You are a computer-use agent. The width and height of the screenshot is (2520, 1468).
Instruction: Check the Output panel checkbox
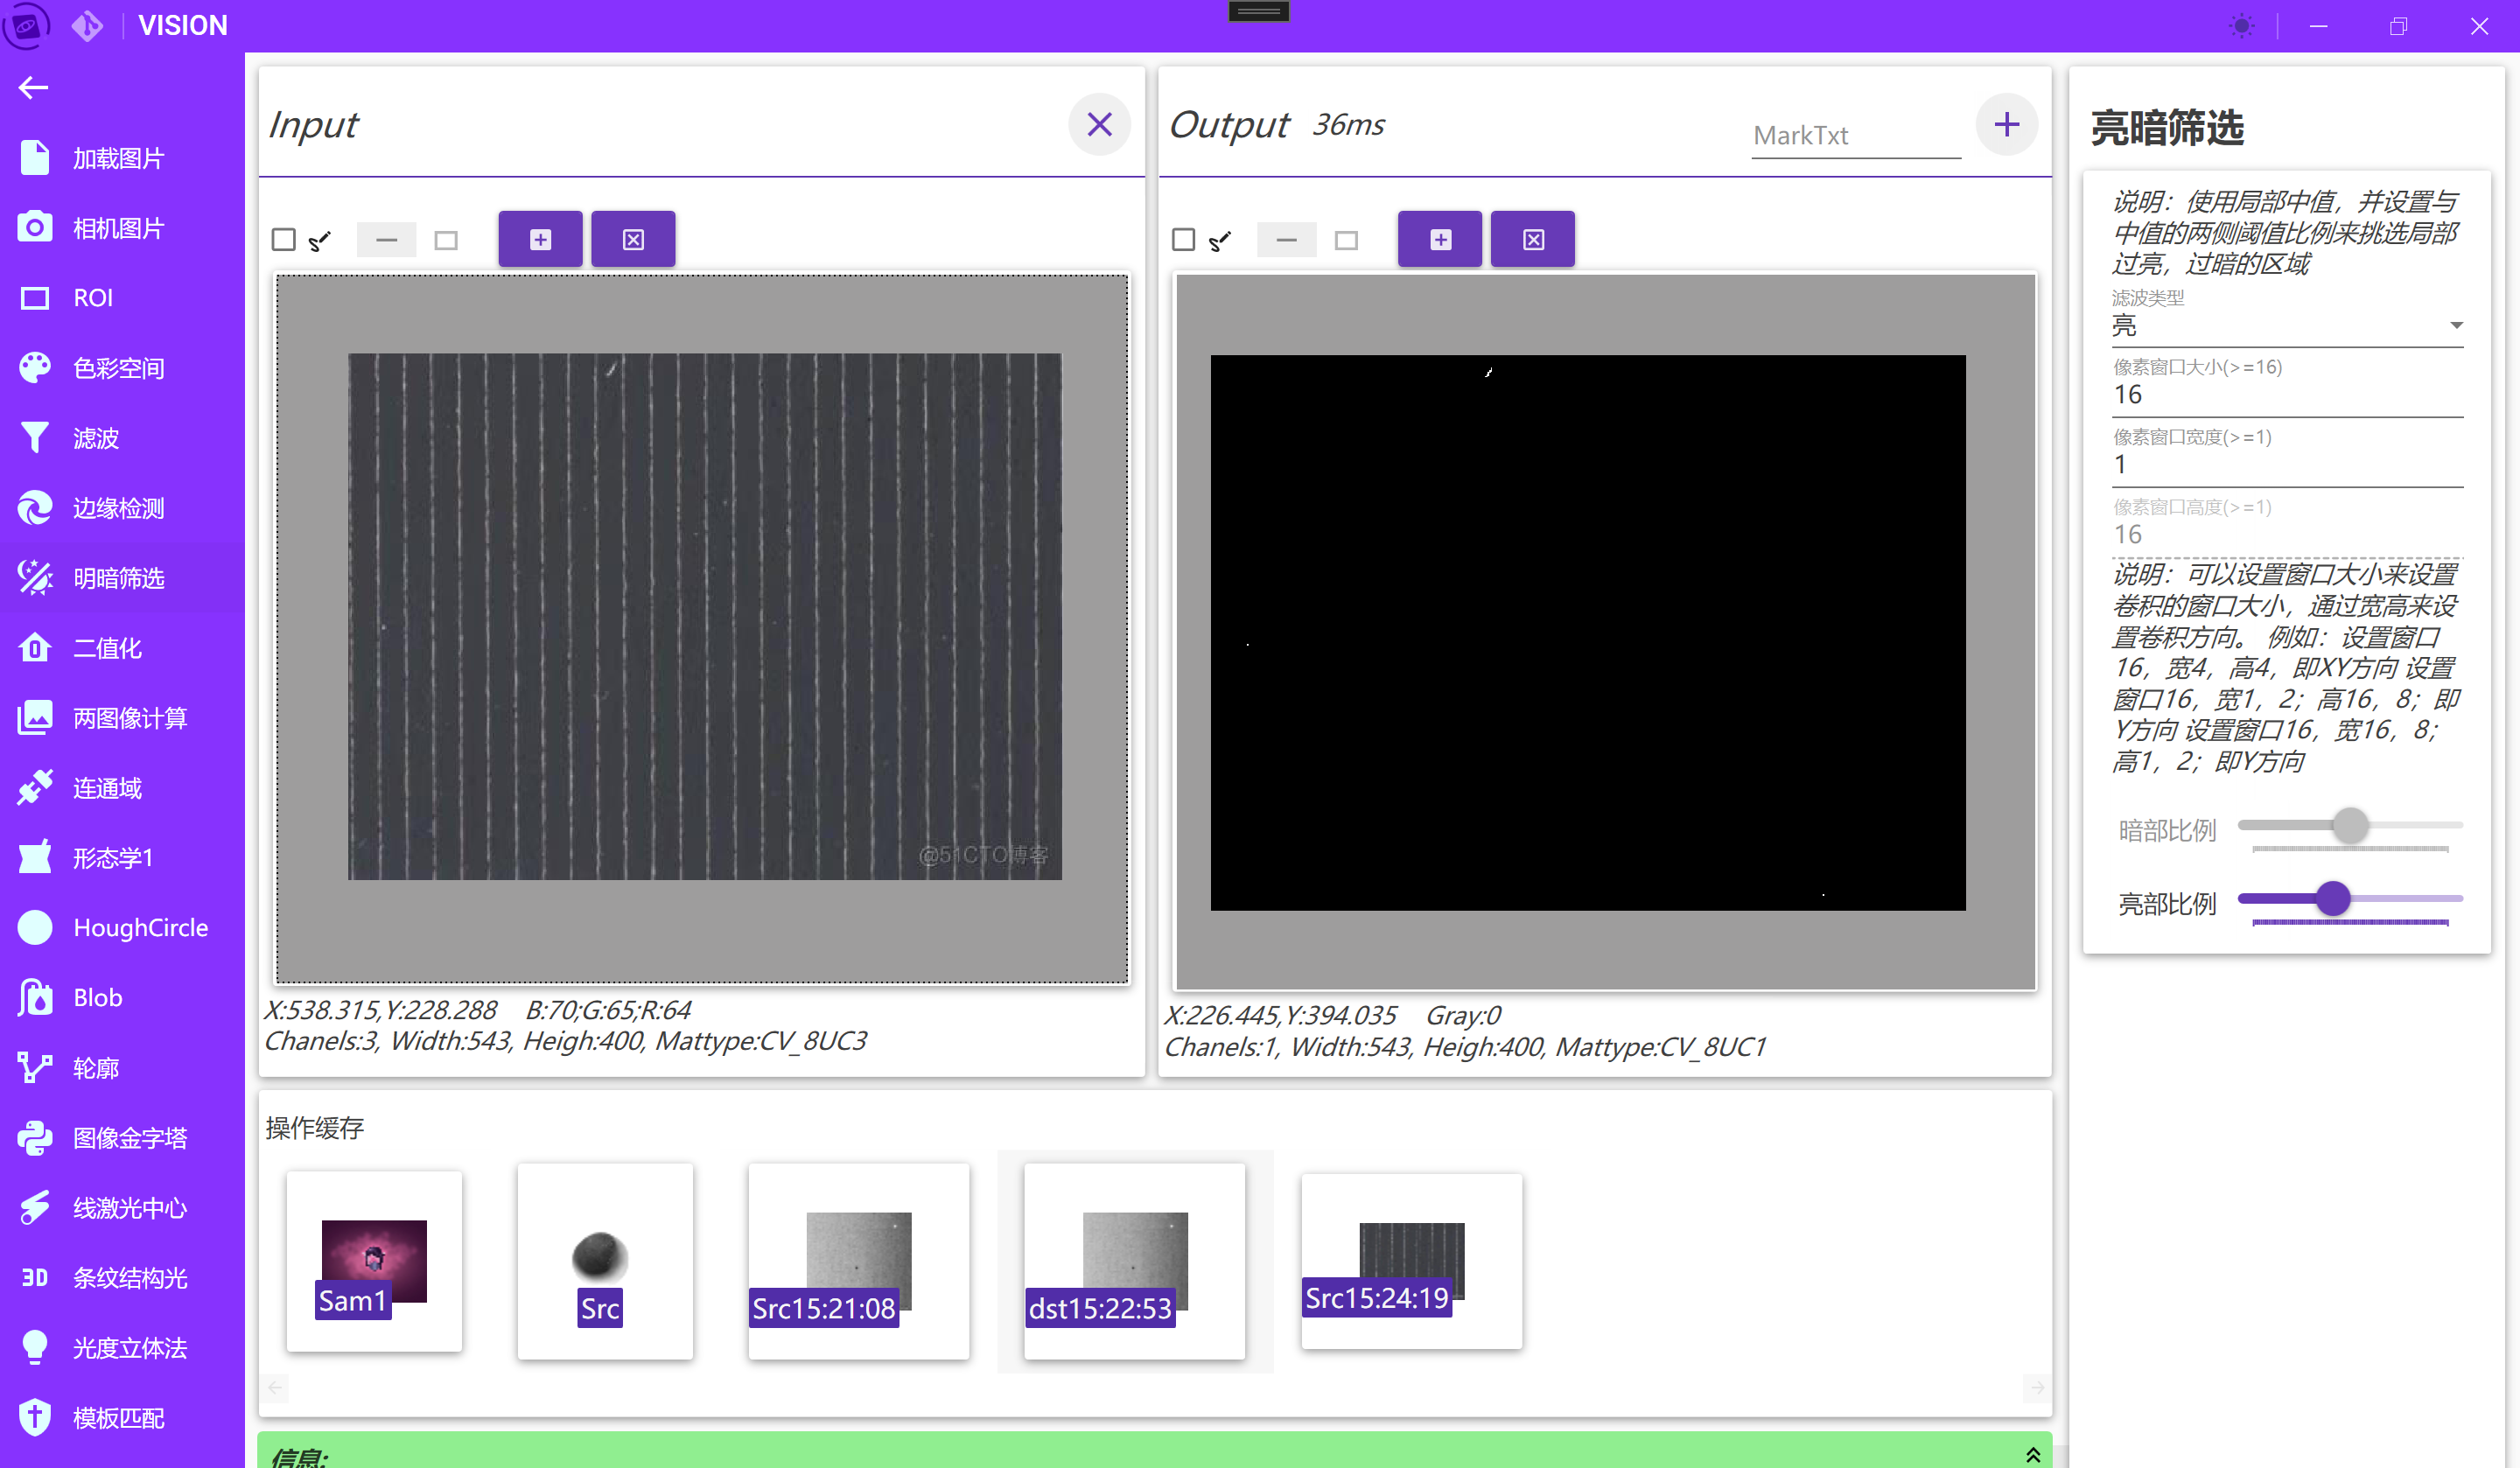(1183, 240)
